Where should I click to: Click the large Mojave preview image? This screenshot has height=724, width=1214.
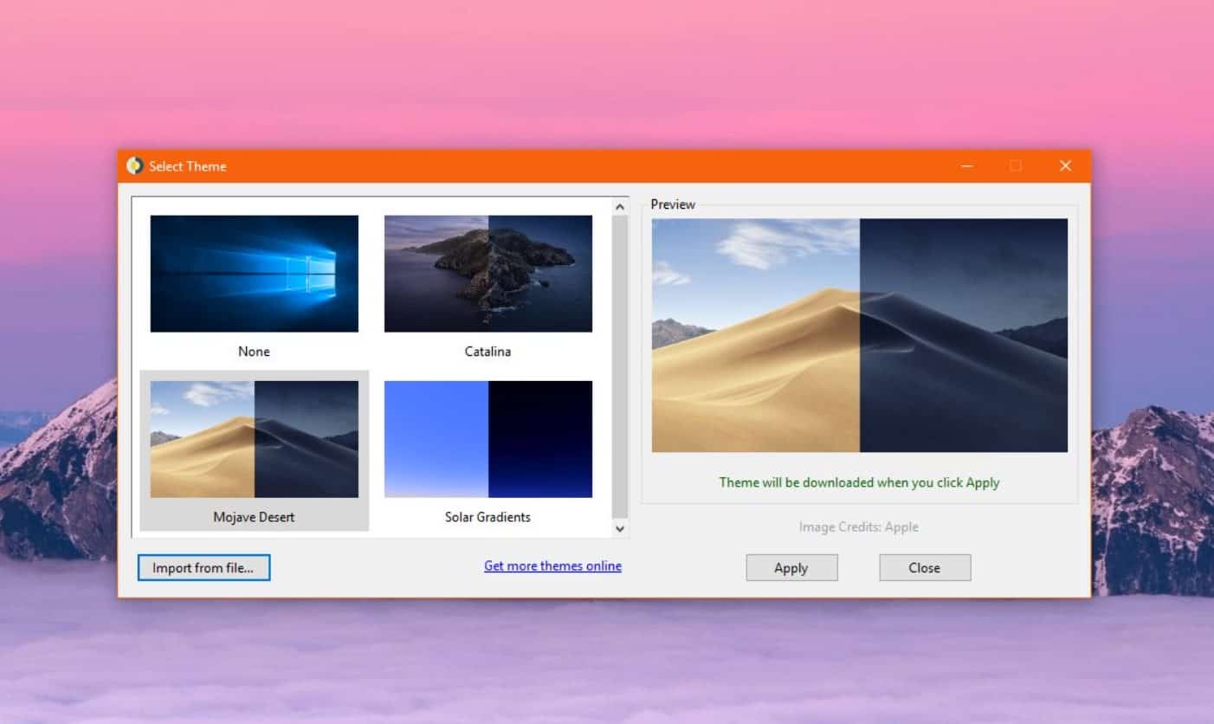pos(859,335)
